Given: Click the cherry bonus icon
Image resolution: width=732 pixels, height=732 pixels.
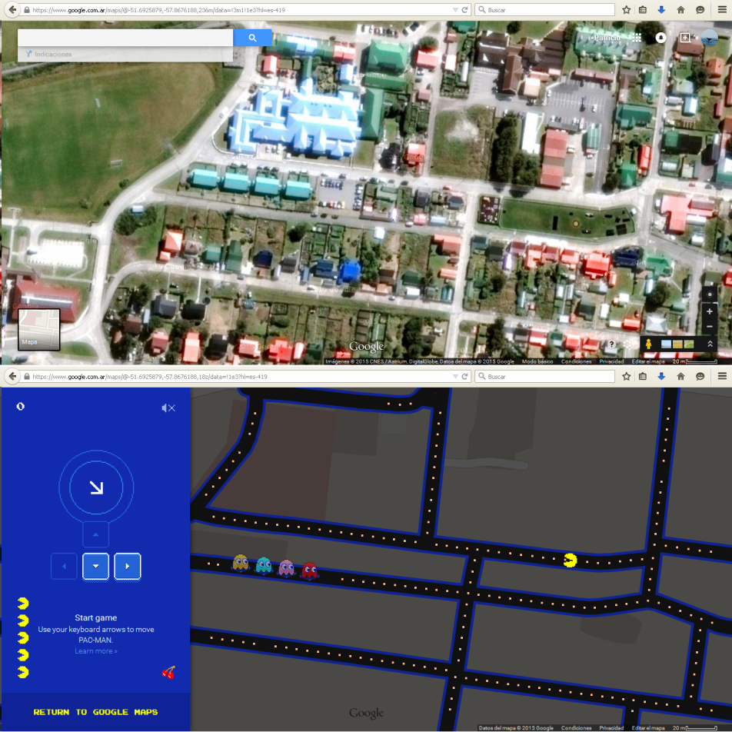Looking at the screenshot, I should point(168,672).
